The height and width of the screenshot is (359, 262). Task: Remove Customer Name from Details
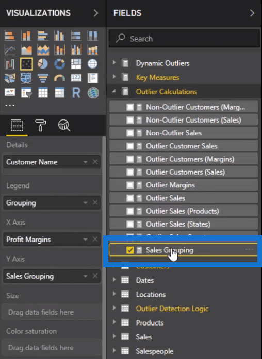(x=95, y=162)
